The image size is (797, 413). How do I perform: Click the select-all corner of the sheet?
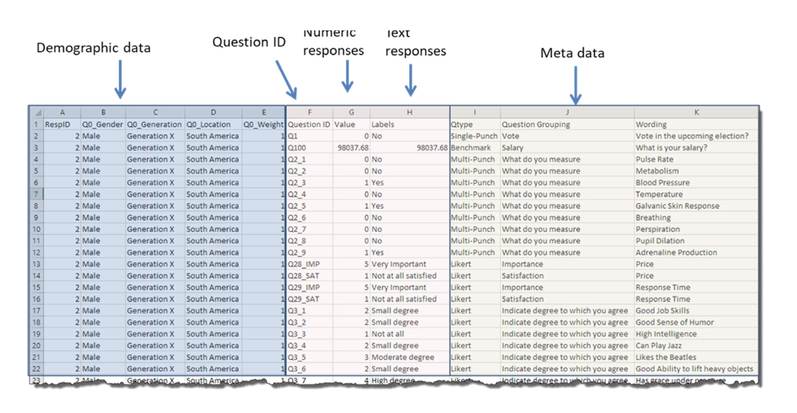click(36, 113)
